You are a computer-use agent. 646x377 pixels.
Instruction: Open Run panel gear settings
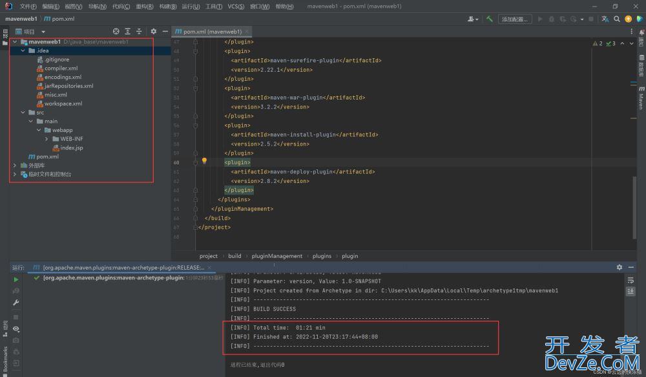pos(620,267)
